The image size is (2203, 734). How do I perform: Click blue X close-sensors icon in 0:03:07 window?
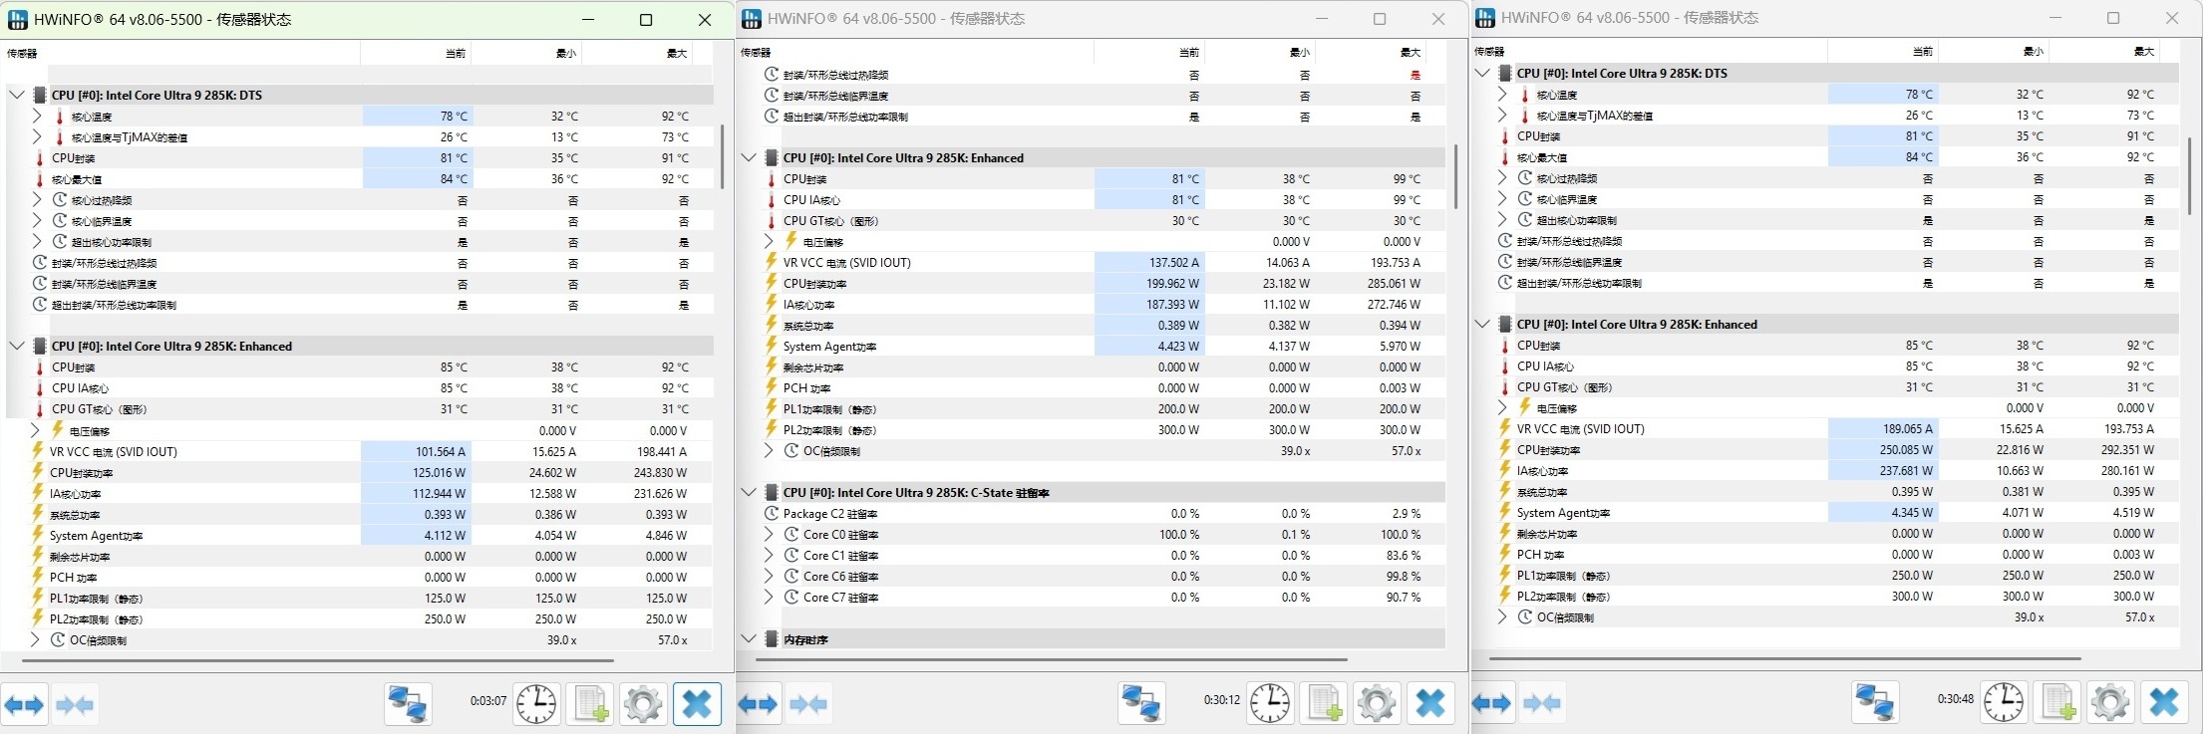click(697, 704)
